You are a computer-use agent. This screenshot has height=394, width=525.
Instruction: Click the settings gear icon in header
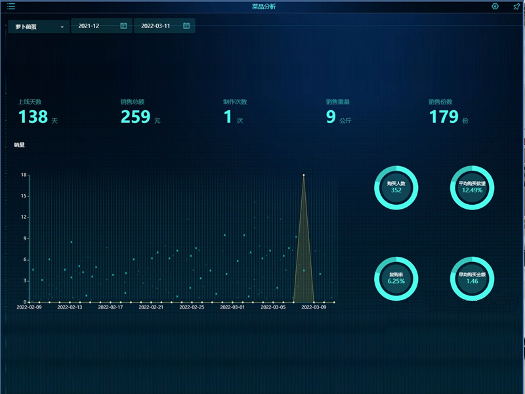click(495, 7)
